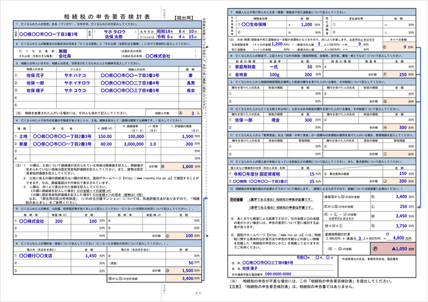Select the イ insurance amount 1,200 万円
428x302 pixels.
(x=310, y=24)
